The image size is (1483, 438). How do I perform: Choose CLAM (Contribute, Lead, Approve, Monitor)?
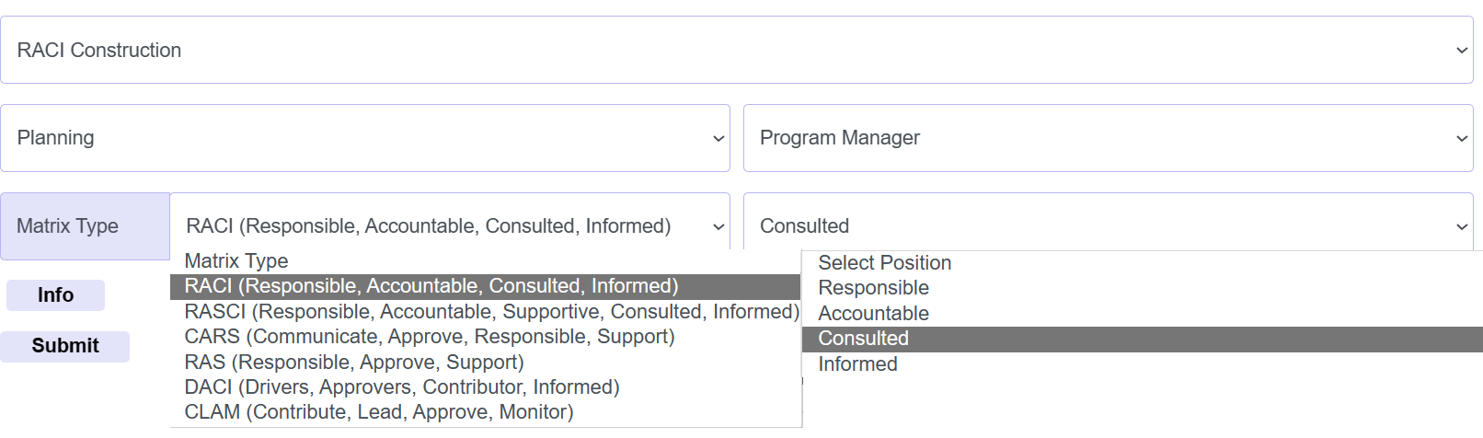click(x=379, y=412)
